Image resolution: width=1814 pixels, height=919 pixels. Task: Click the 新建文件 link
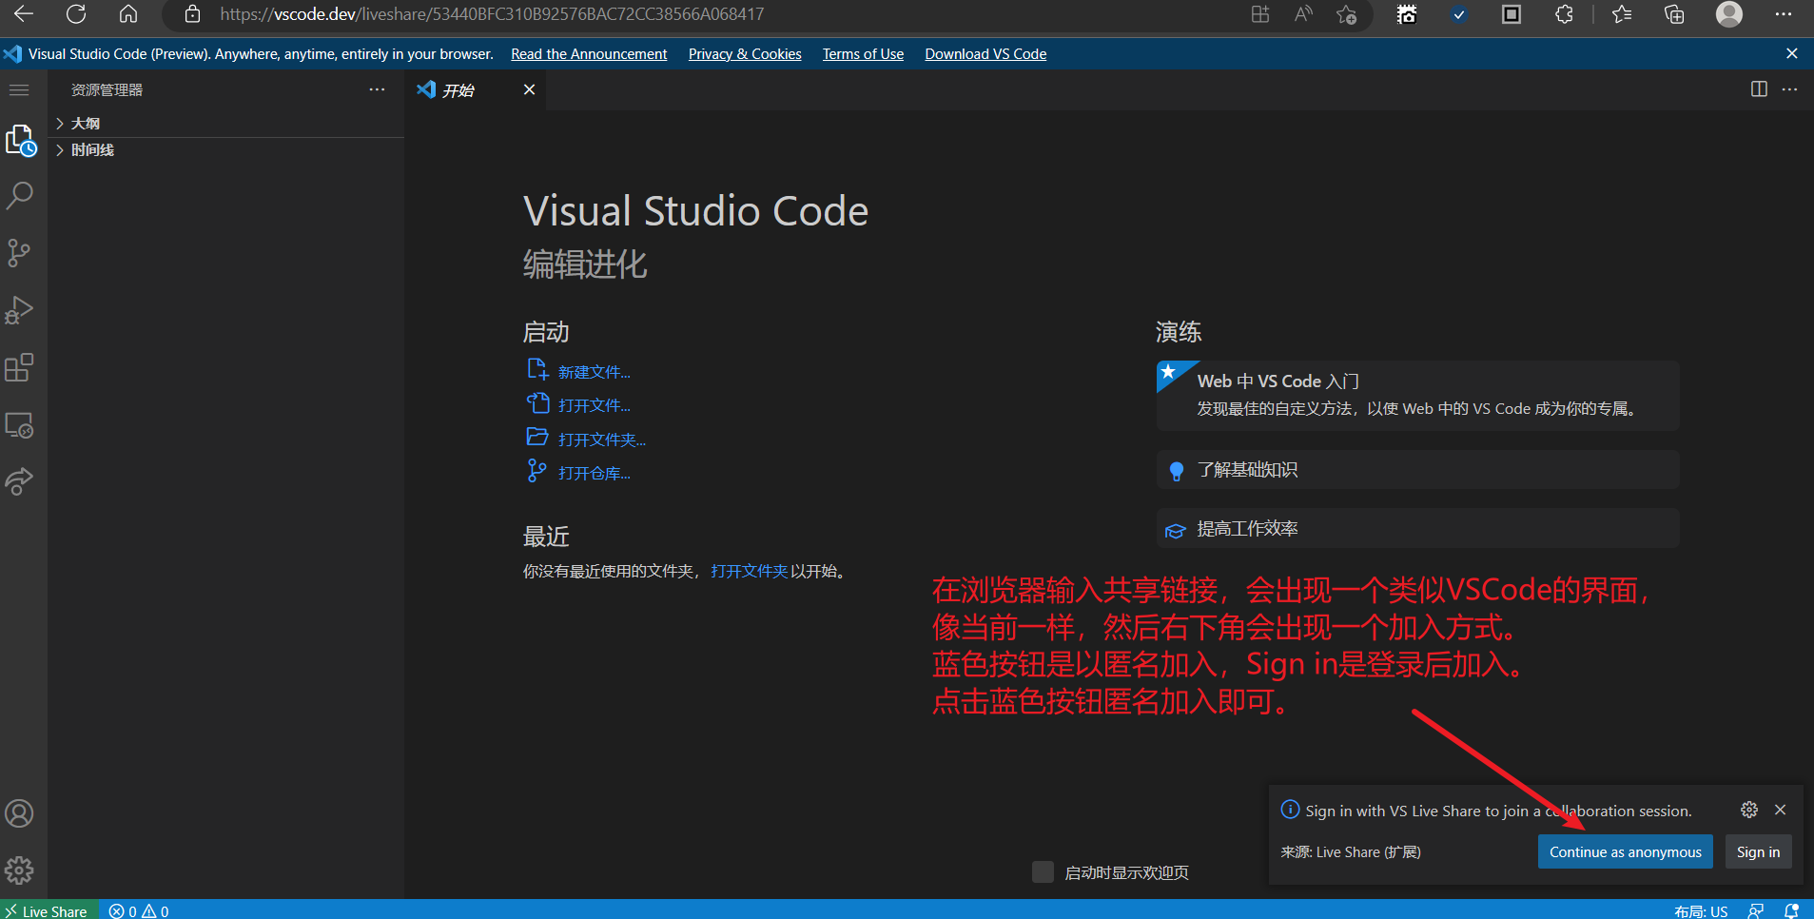pyautogui.click(x=594, y=372)
